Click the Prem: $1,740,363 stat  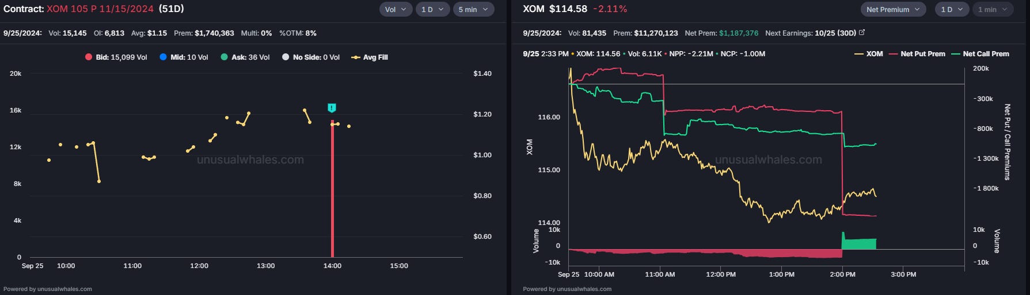[204, 33]
